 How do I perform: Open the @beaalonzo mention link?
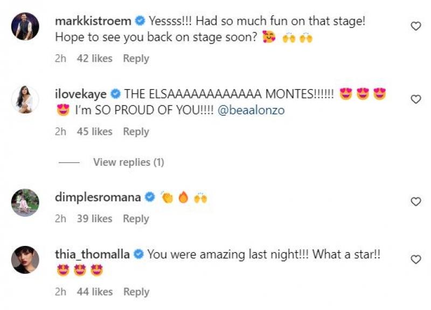251,110
